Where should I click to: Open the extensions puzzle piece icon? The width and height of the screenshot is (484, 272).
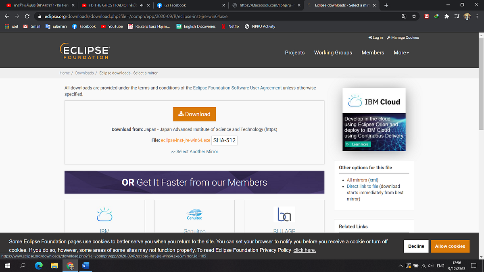[446, 17]
